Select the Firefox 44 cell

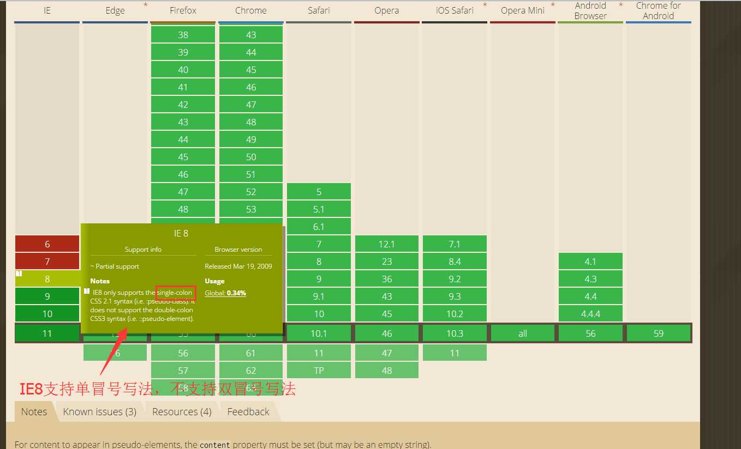coord(183,139)
